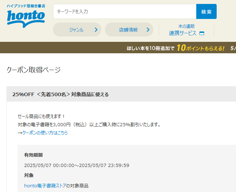Click the validity date range 2025/05/07 text
The image size is (236, 192).
click(x=77, y=166)
